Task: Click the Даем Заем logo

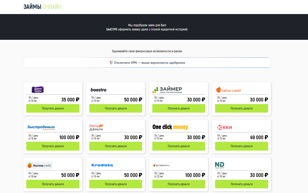Action: click(x=38, y=90)
